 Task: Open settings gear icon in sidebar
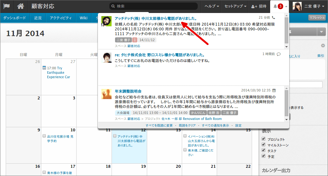[x=323, y=46]
